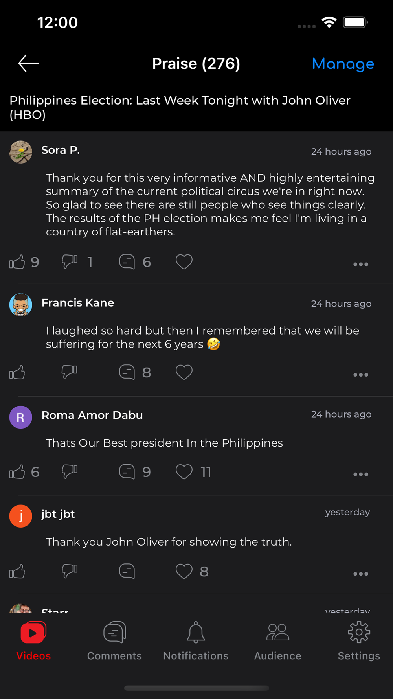393x699 pixels.
Task: Dislike Sora P.'s comment with thumbs down
Action: 70,261
